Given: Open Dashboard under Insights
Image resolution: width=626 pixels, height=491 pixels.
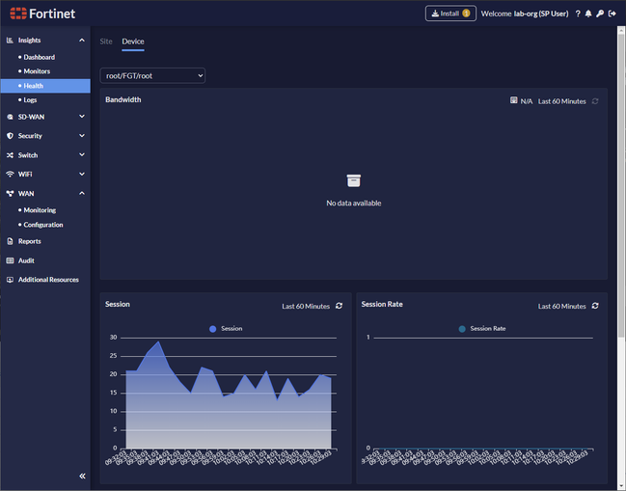Looking at the screenshot, I should pos(39,57).
